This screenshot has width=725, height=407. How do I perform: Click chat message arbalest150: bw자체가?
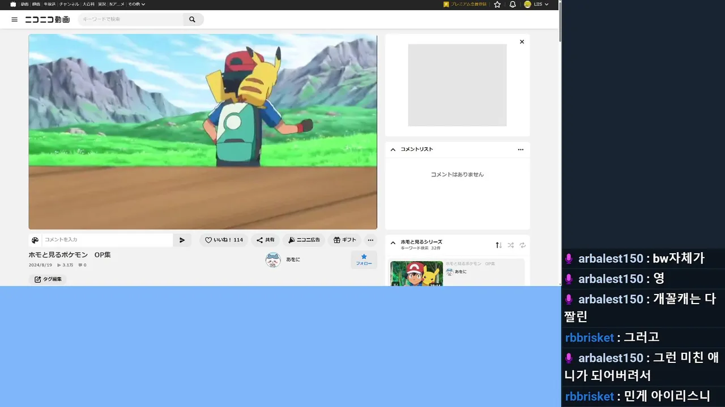(x=635, y=259)
